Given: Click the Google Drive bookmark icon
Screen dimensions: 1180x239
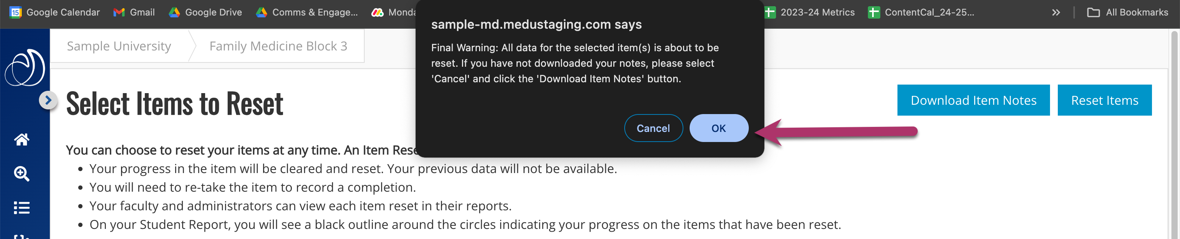Looking at the screenshot, I should (x=173, y=12).
